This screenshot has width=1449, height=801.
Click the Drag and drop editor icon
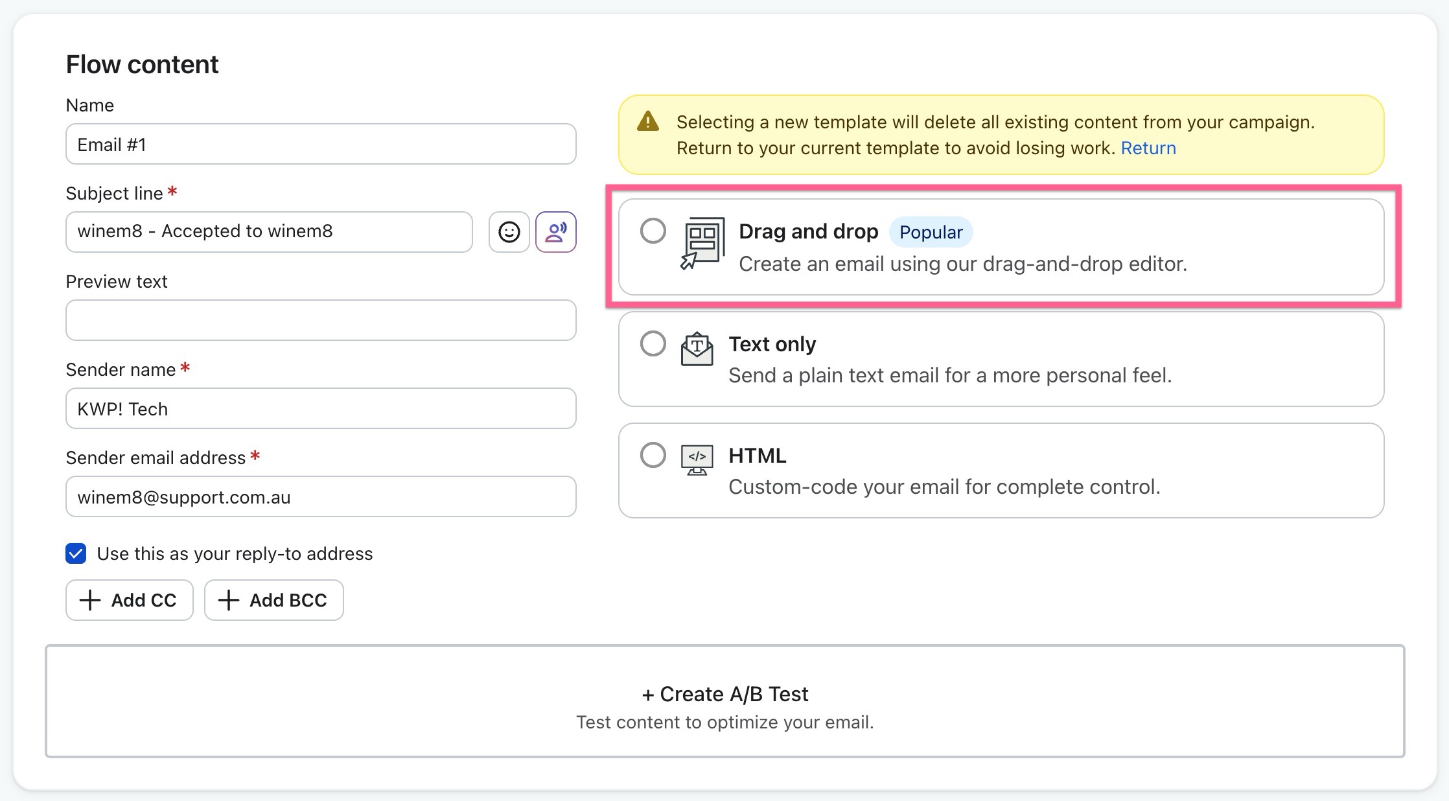click(x=702, y=244)
